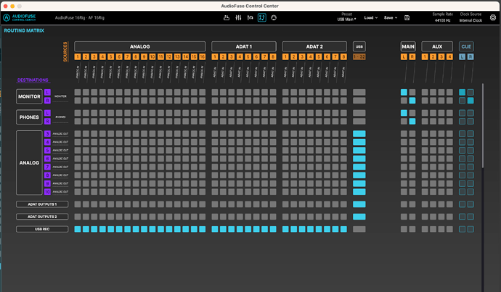This screenshot has width=501, height=292.
Task: Expand the ADAT OUTPUTS 1 destination group
Action: coord(42,204)
